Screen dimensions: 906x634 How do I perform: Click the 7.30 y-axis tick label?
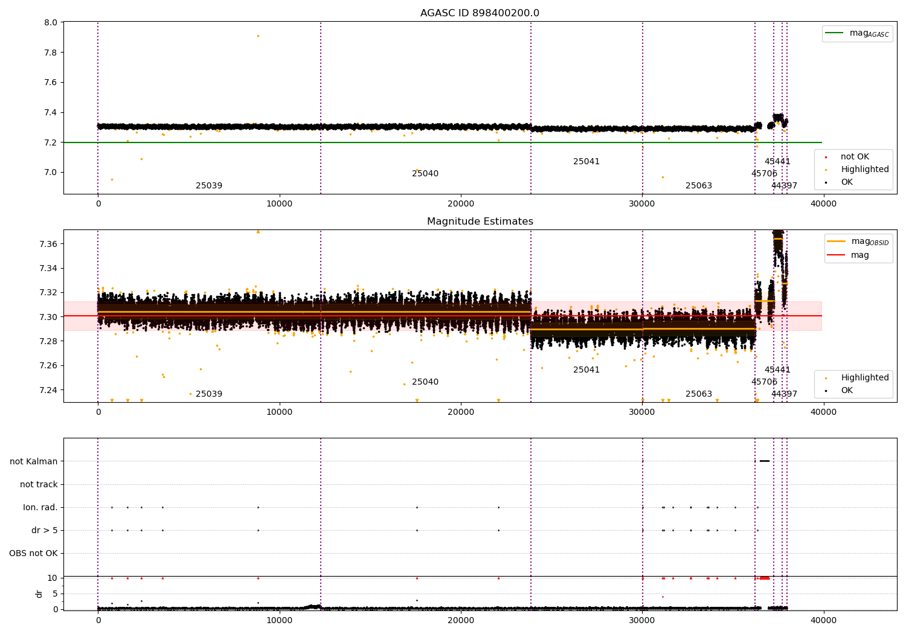point(48,317)
